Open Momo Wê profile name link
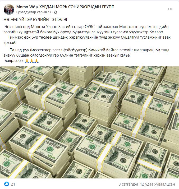This screenshot has height=189, width=179. (26, 7)
